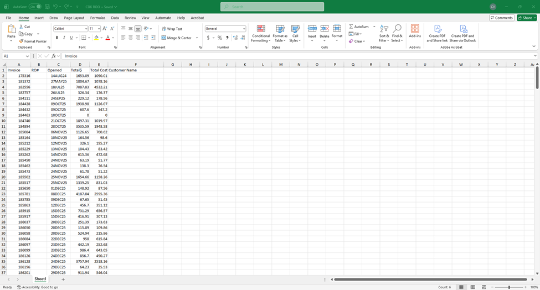Image resolution: width=540 pixels, height=290 pixels.
Task: Open Sort & Filter menu
Action: (x=384, y=33)
